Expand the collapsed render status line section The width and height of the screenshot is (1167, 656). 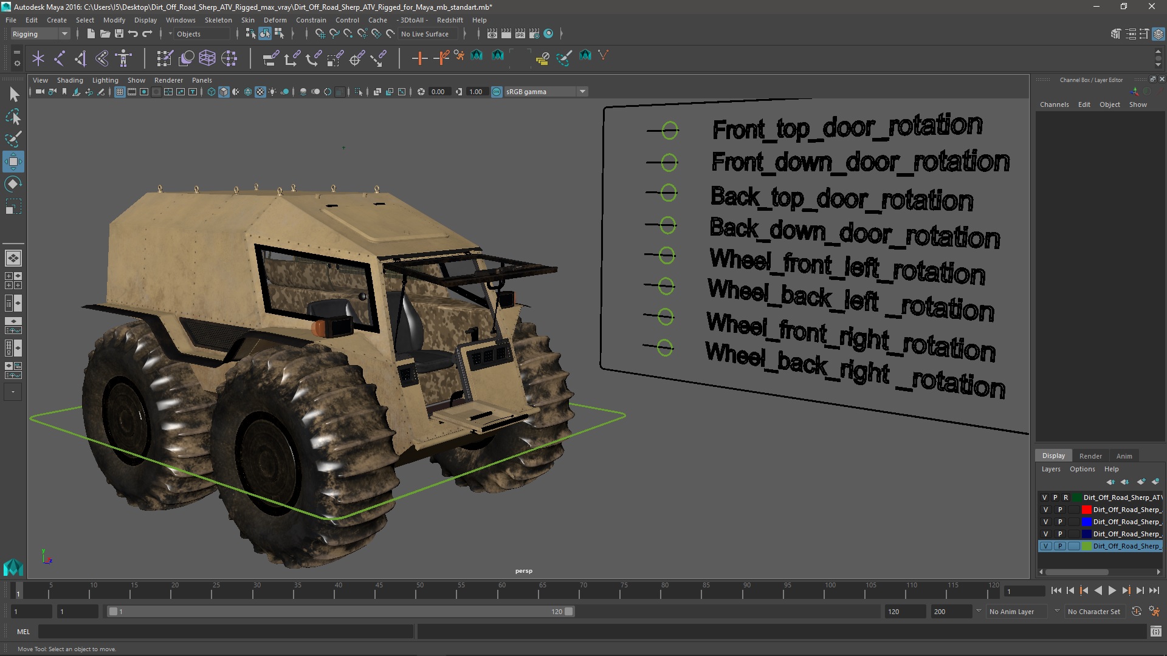[x=561, y=34]
